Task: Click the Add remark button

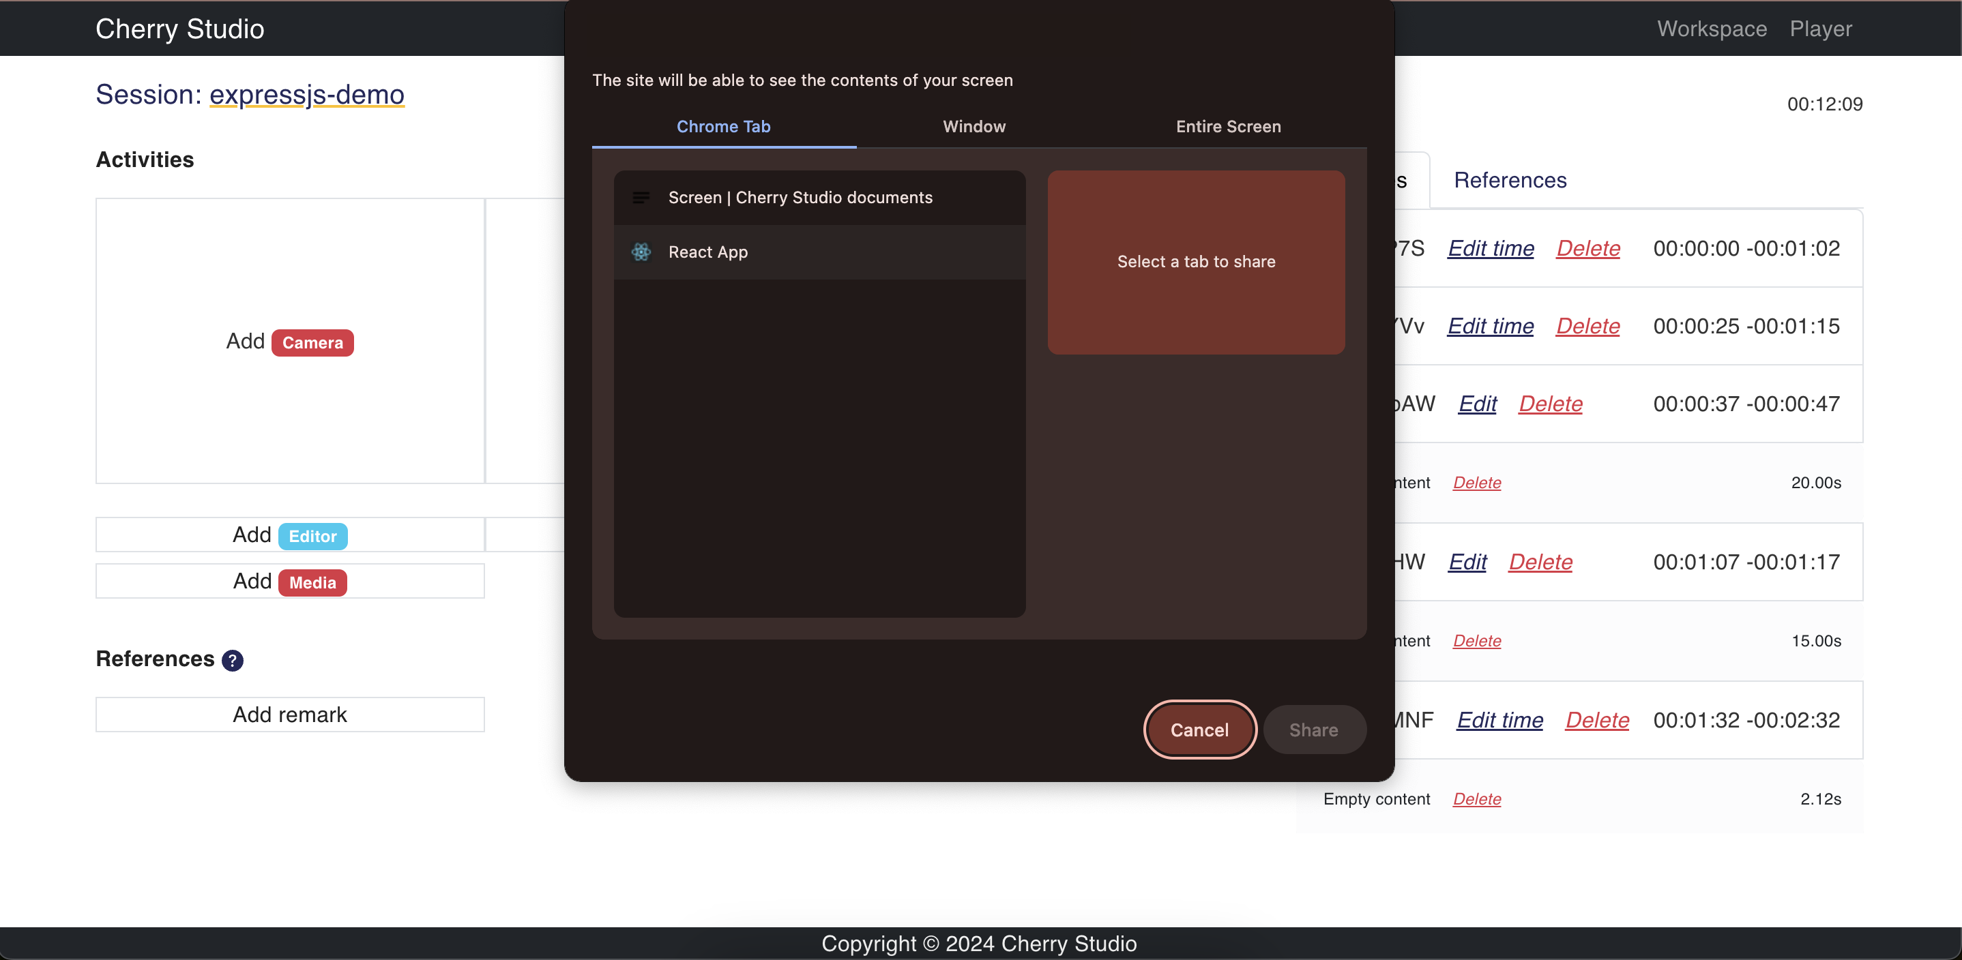Action: pos(289,714)
